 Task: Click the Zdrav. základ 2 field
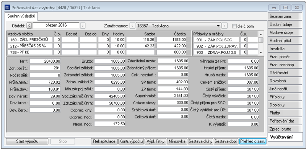point(110,82)
